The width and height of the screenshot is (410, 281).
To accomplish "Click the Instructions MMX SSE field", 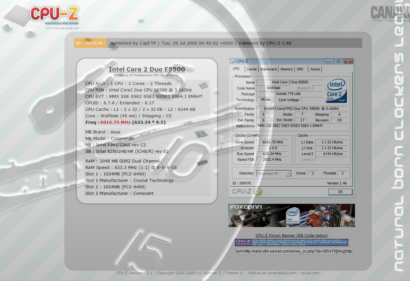I will click(302, 126).
